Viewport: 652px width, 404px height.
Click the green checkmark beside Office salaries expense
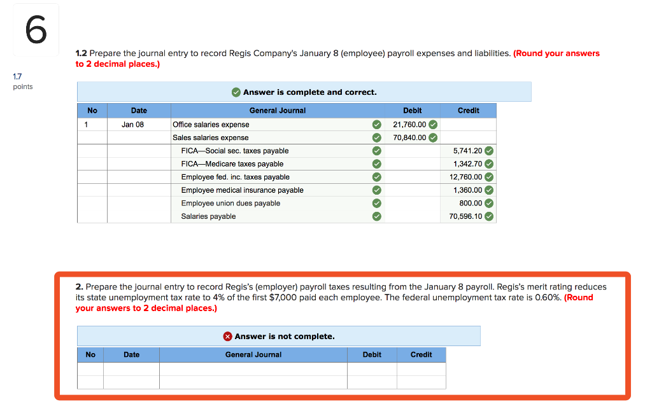coord(376,124)
